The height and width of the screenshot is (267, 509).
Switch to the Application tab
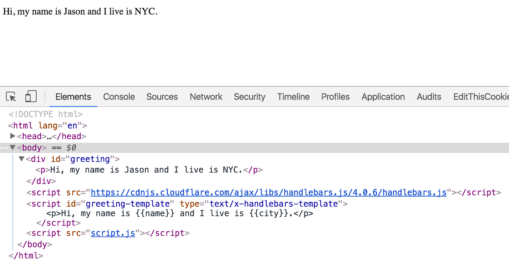point(383,97)
